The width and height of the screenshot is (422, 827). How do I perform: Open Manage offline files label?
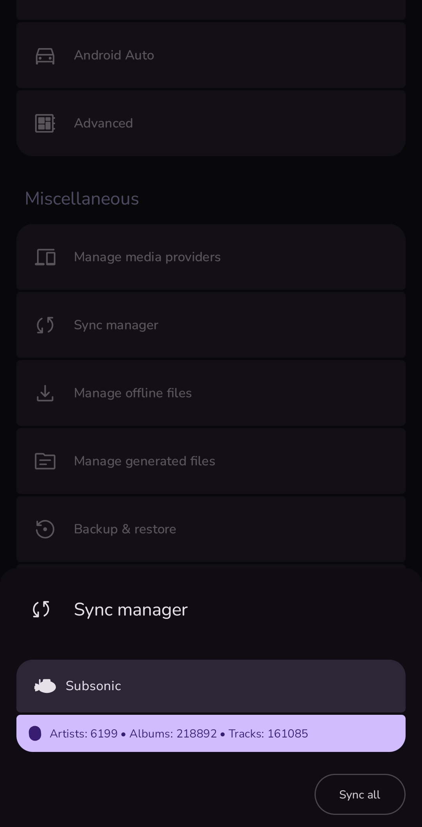click(x=133, y=393)
